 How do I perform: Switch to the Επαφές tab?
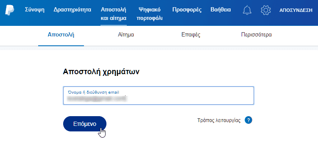tap(191, 35)
